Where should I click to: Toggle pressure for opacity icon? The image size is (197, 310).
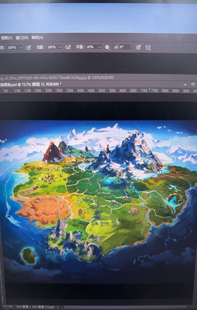coord(28,48)
